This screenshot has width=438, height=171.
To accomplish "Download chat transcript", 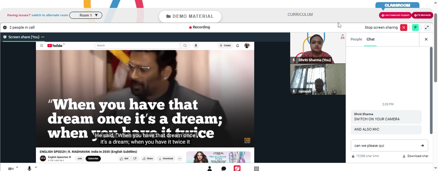I will coord(415,156).
